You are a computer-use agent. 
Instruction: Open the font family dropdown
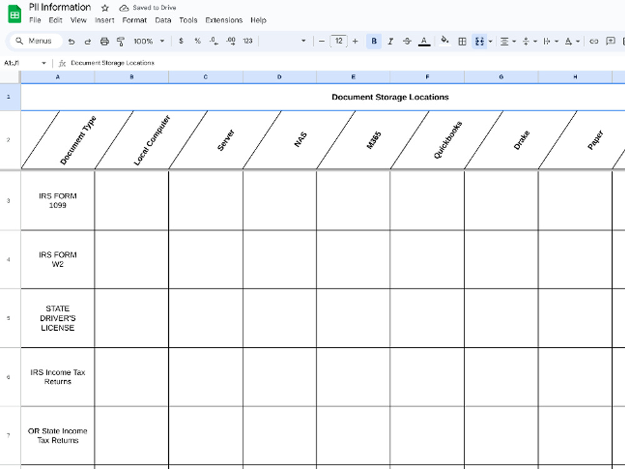(x=284, y=41)
